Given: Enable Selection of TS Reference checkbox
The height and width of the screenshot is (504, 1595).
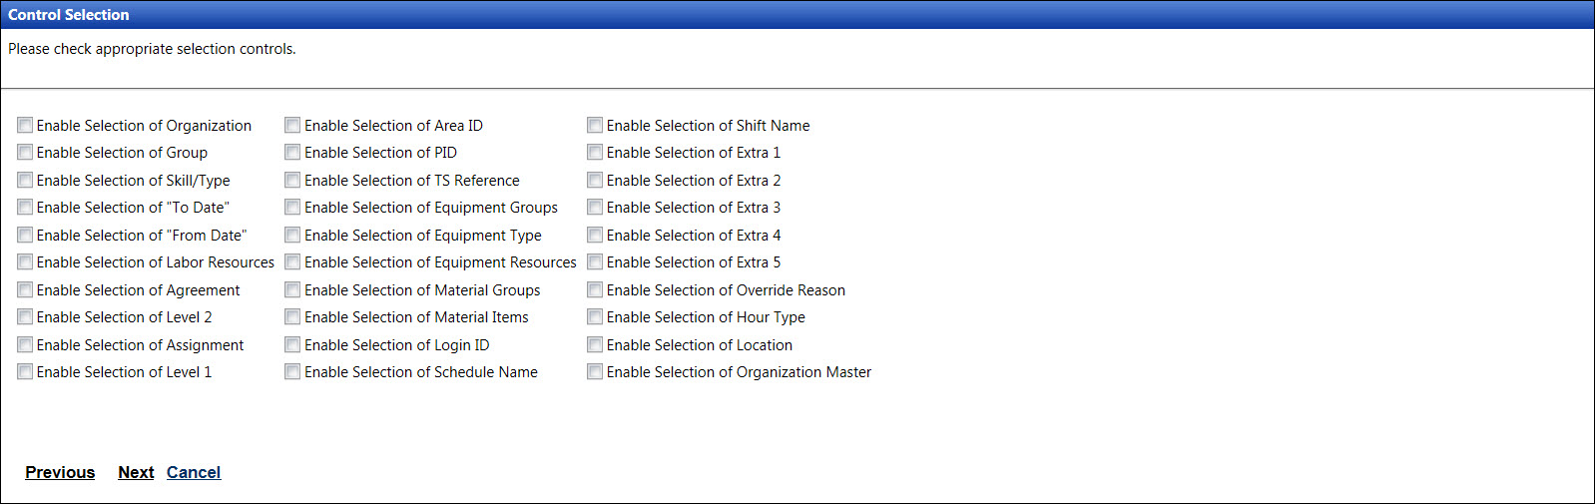Looking at the screenshot, I should (292, 181).
